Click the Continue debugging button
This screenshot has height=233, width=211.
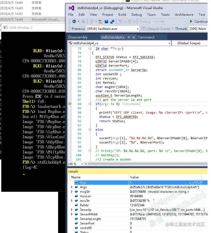tap(198, 22)
